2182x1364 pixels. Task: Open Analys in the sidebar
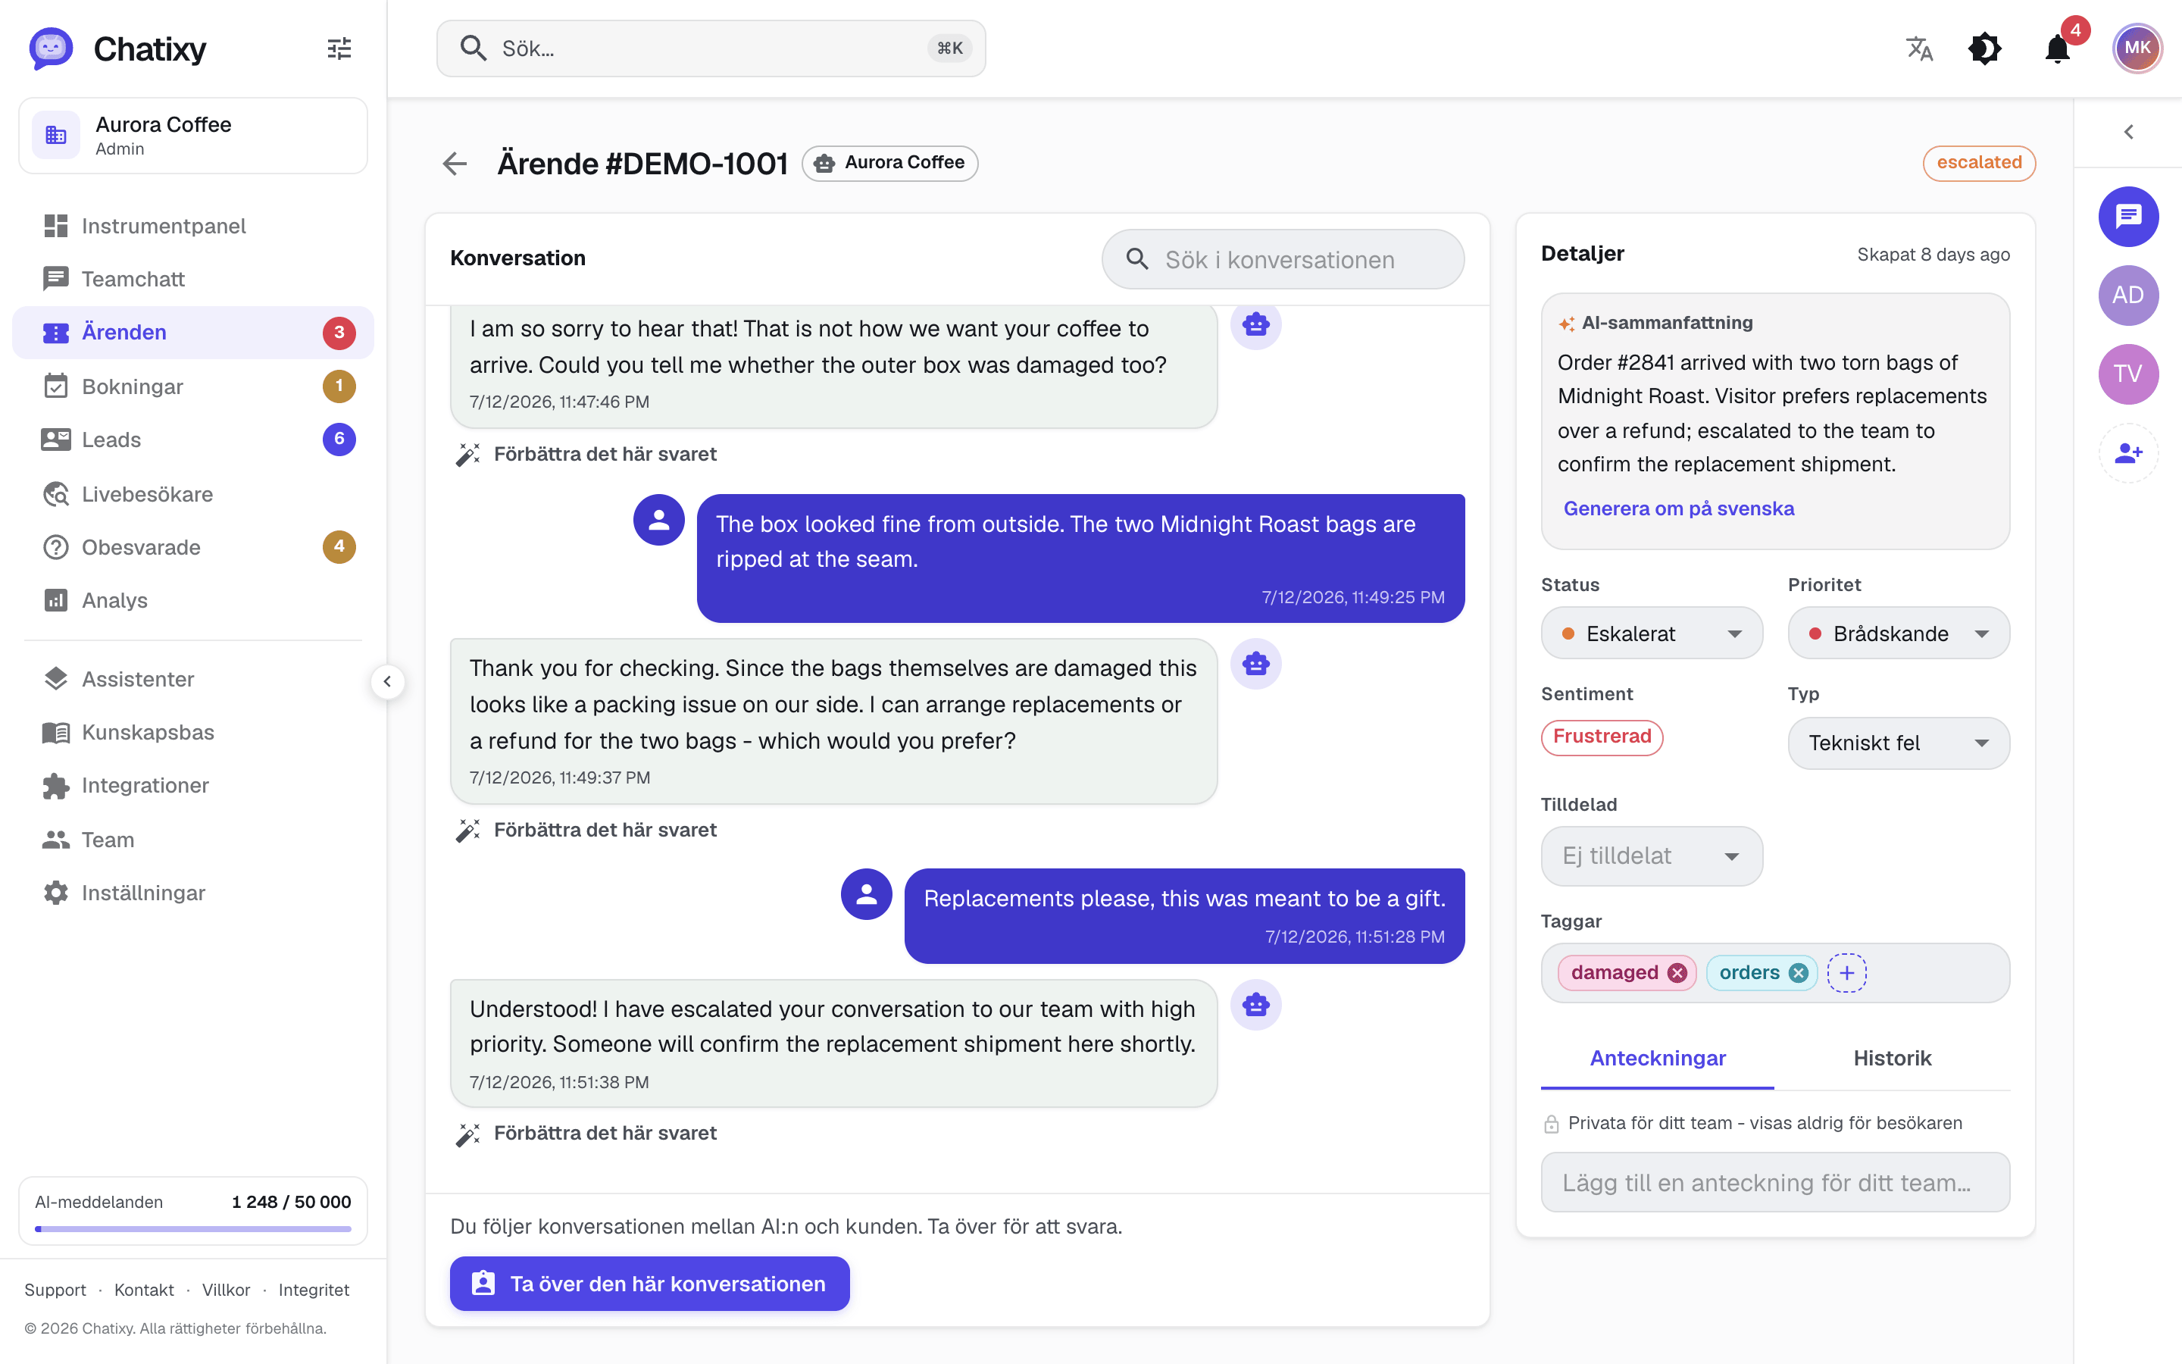click(193, 600)
